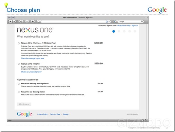Click the browser Back arrow button
175x132 pixels.
[10, 22]
